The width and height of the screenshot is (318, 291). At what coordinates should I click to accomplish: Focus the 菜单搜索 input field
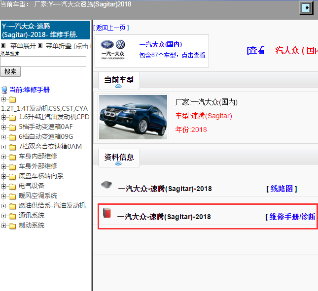tap(43, 62)
